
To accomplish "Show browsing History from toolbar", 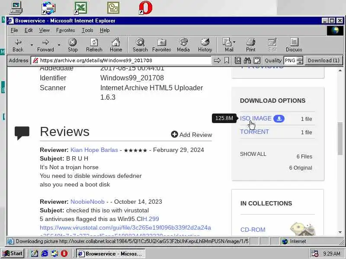I will point(205,45).
